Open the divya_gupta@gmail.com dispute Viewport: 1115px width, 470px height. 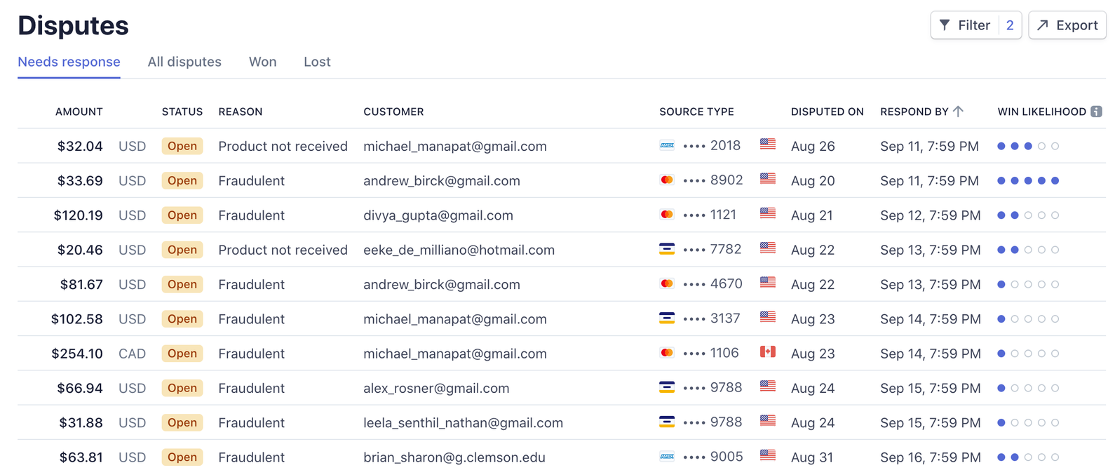[438, 215]
